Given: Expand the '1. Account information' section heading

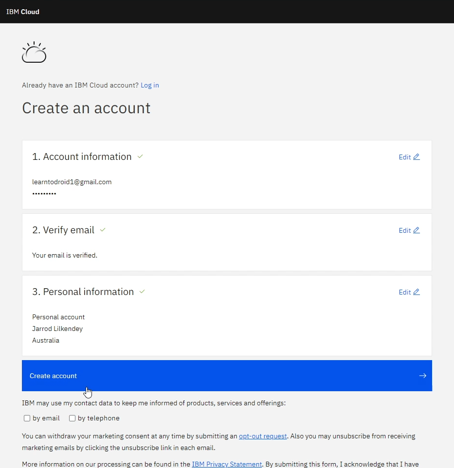Looking at the screenshot, I should click(x=82, y=157).
